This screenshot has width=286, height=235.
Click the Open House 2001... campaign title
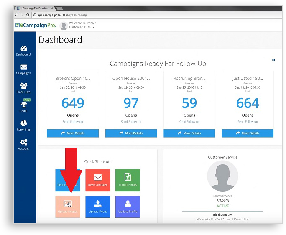tap(131, 79)
